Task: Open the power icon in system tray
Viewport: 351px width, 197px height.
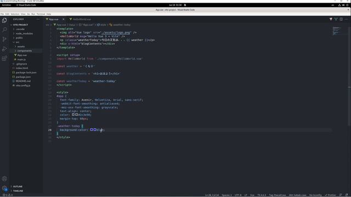Action: click(347, 5)
